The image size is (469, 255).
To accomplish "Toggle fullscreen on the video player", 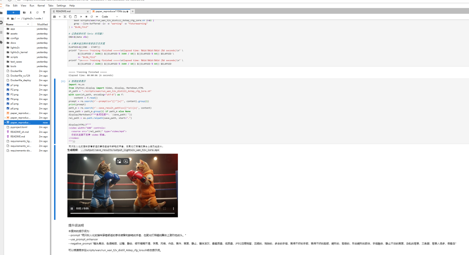I will (x=164, y=209).
